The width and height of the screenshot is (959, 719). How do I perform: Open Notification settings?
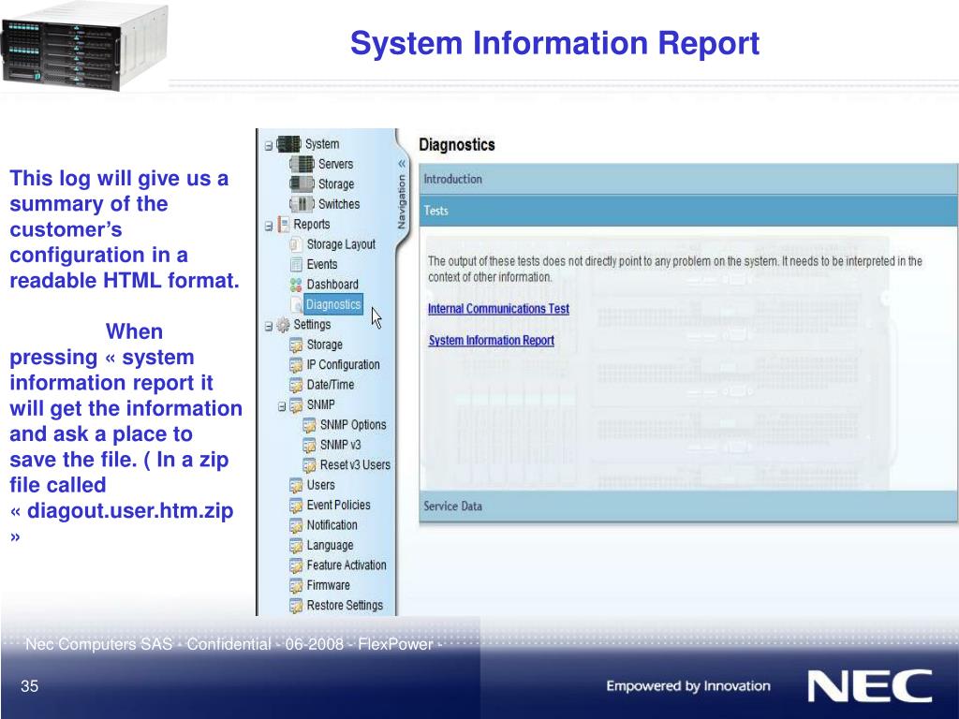[x=332, y=526]
